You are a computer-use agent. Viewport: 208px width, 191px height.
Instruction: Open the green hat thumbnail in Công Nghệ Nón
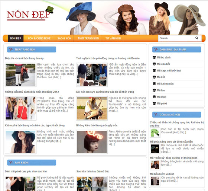coord(155,133)
